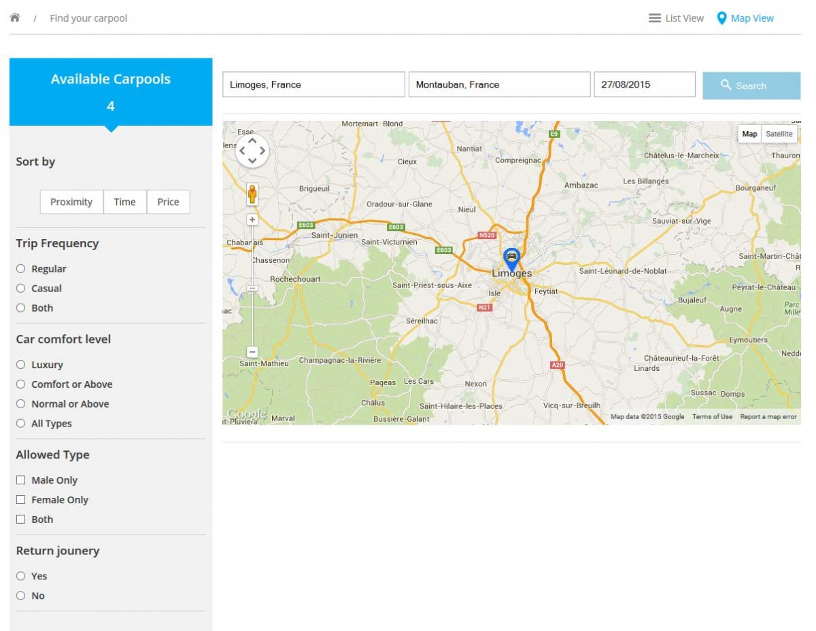This screenshot has height=631, width=816.
Task: Click the Street View pegman icon
Action: point(252,194)
